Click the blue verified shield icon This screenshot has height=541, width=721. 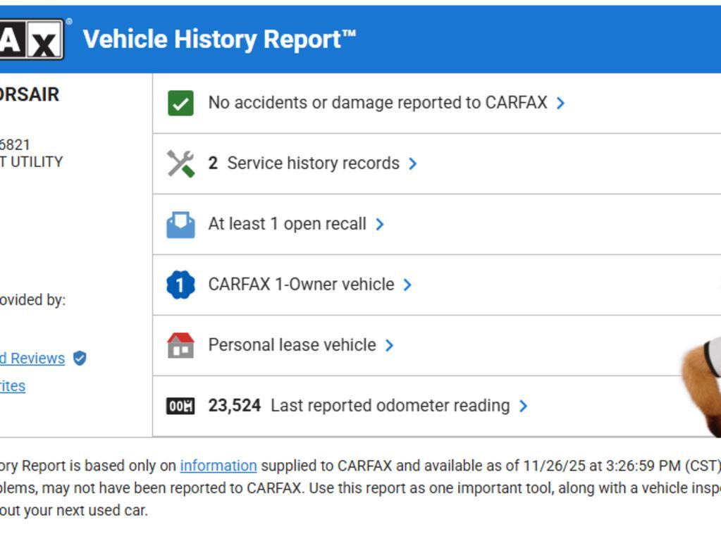pos(80,359)
